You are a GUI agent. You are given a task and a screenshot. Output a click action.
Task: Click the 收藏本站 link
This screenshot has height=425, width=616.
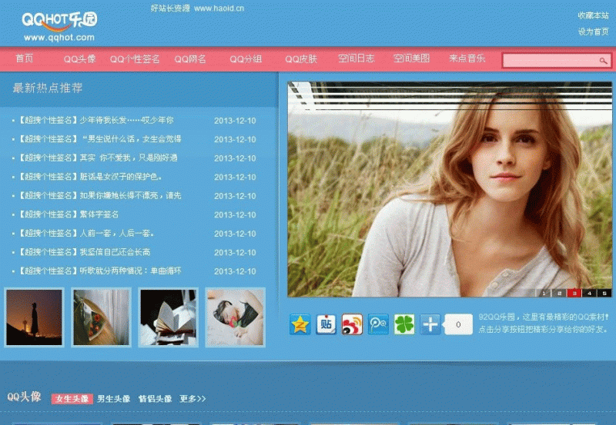593,15
